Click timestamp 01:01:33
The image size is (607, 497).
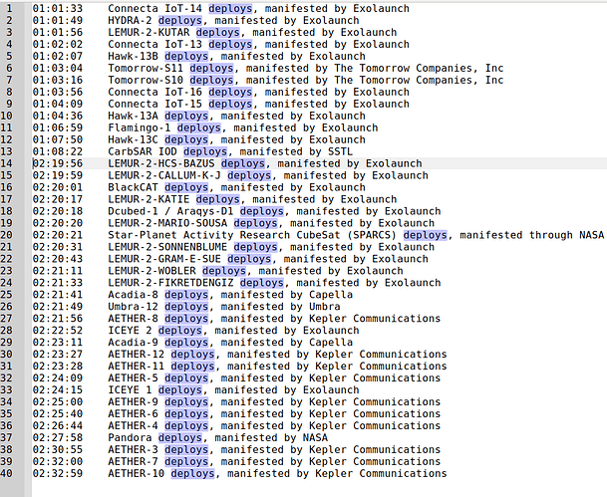click(57, 8)
